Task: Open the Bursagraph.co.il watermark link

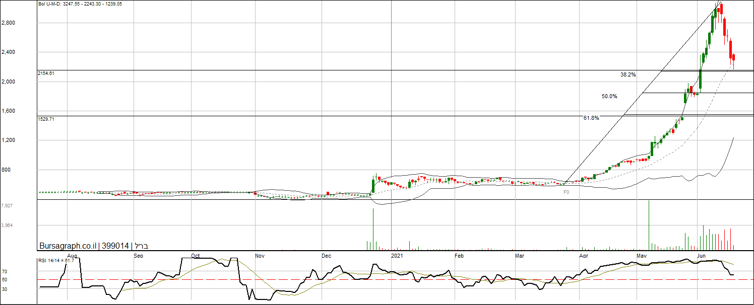Action: click(68, 246)
